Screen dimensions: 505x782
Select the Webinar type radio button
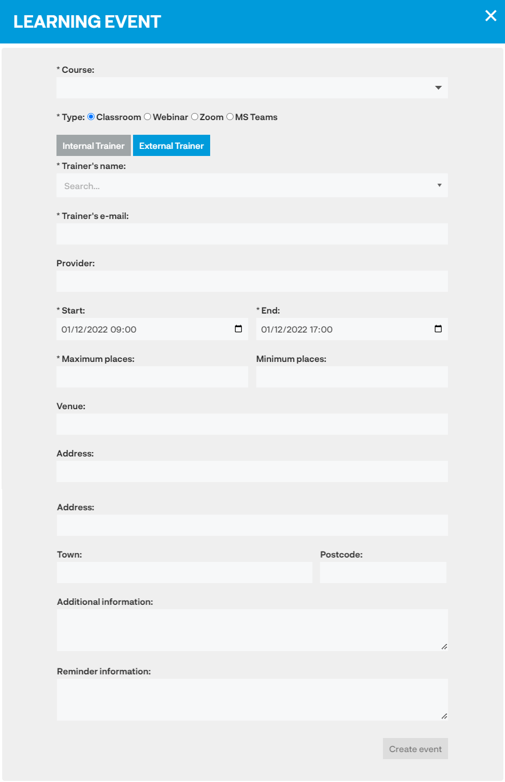click(147, 117)
